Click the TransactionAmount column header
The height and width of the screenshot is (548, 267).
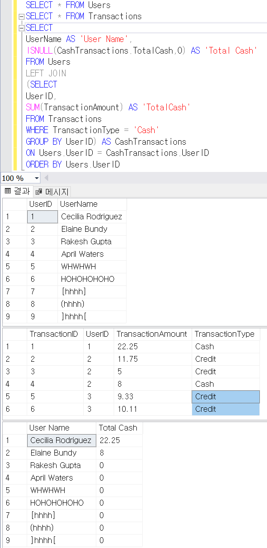pyautogui.click(x=152, y=334)
